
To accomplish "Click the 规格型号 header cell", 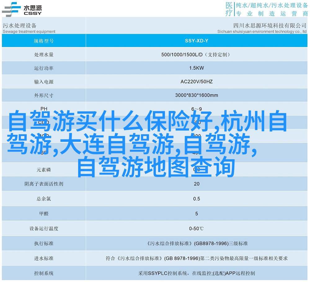I will (x=44, y=41).
